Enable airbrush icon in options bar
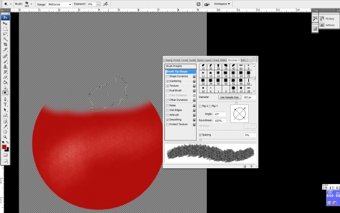 tap(105, 4)
